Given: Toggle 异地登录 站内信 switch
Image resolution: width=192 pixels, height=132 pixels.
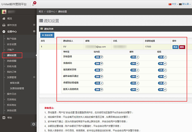Looking at the screenshot, I should tap(99, 57).
